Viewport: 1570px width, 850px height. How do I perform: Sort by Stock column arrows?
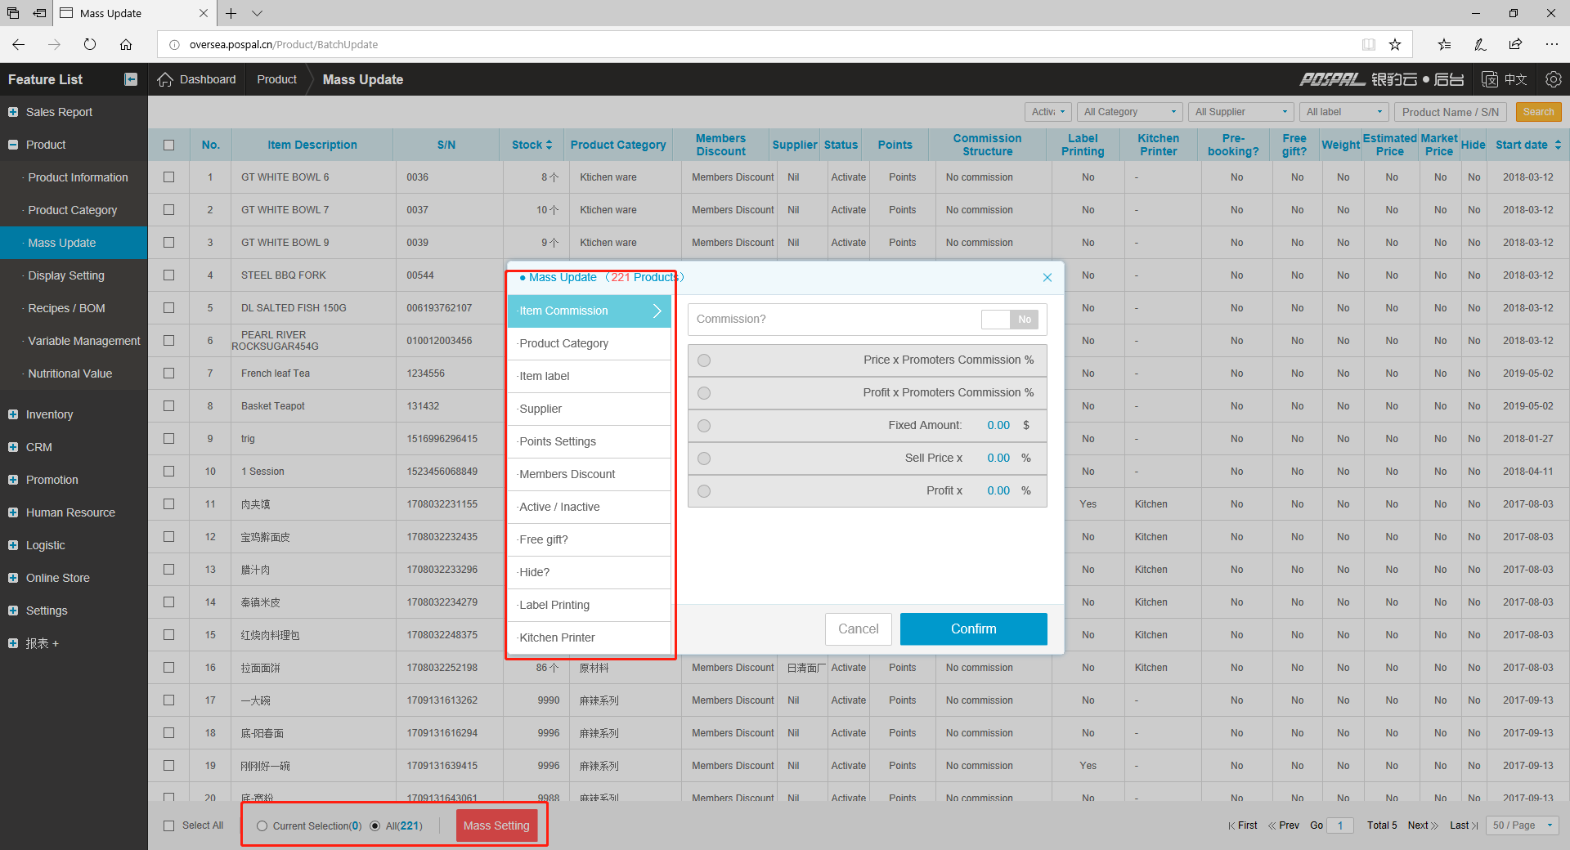(549, 145)
